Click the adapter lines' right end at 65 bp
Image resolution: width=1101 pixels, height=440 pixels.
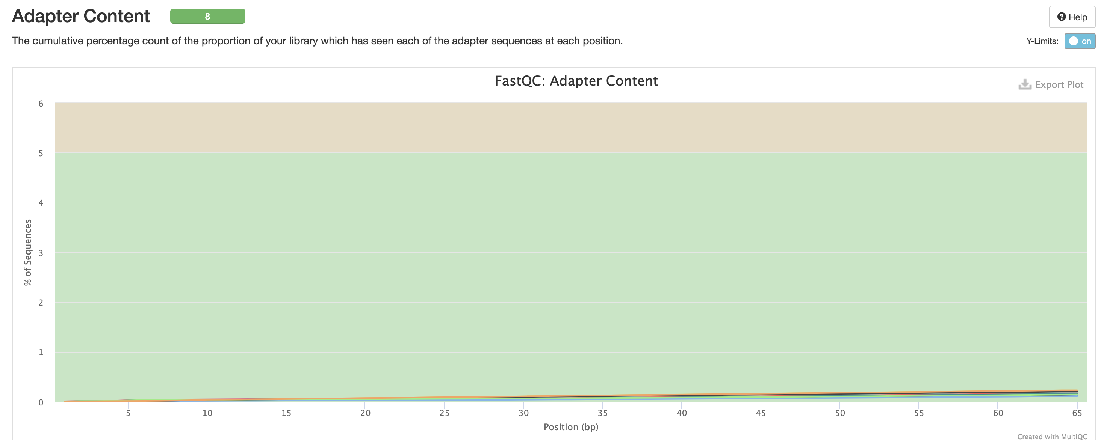[1076, 393]
